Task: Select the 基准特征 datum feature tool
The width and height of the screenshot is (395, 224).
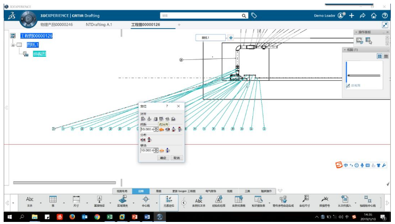Action: point(99,202)
